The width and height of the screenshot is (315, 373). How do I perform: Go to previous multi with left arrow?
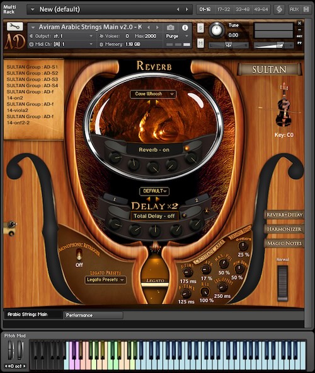coord(178,9)
